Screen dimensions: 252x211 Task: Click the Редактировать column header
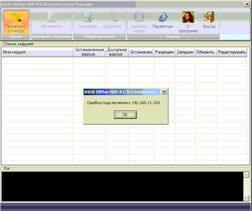pyautogui.click(x=232, y=52)
